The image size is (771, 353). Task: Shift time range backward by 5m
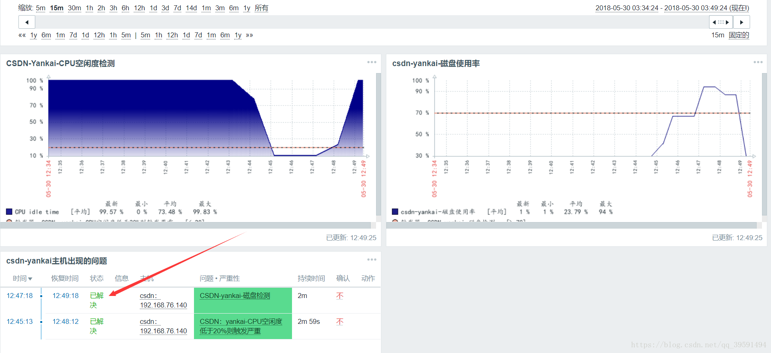coord(126,35)
